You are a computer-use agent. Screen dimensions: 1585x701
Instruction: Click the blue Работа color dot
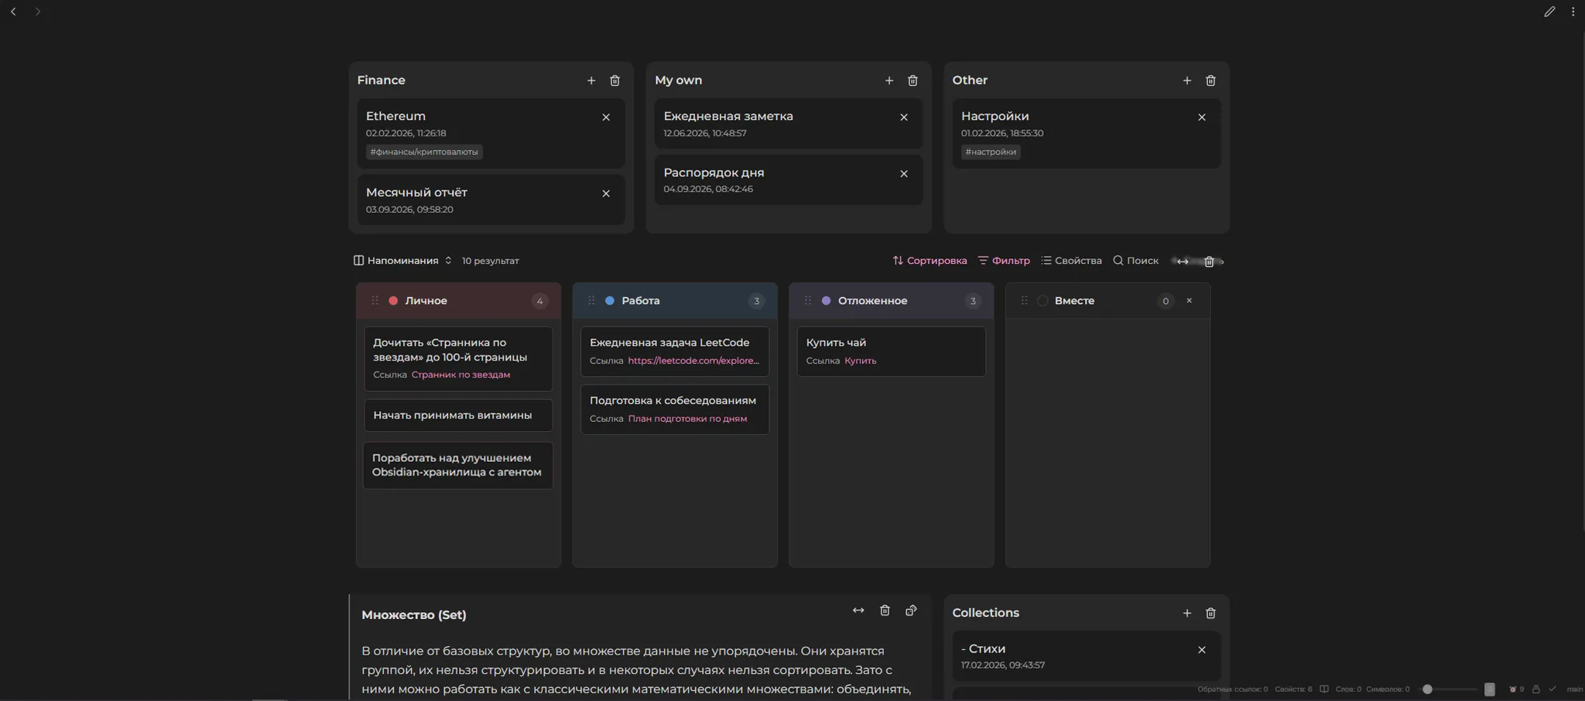point(610,301)
